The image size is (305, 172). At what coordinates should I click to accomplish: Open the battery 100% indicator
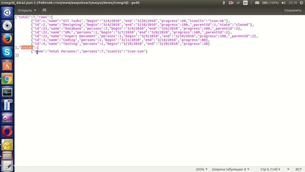coord(270,3)
